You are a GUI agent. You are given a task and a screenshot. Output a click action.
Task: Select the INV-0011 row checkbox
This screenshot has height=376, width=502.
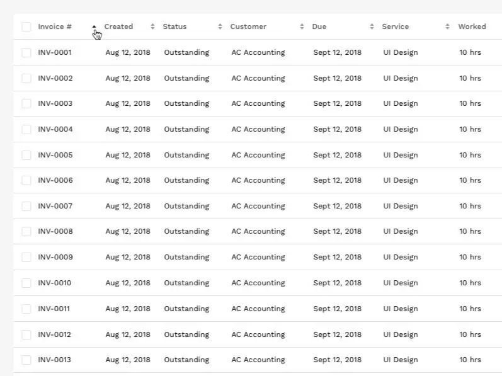click(x=26, y=309)
